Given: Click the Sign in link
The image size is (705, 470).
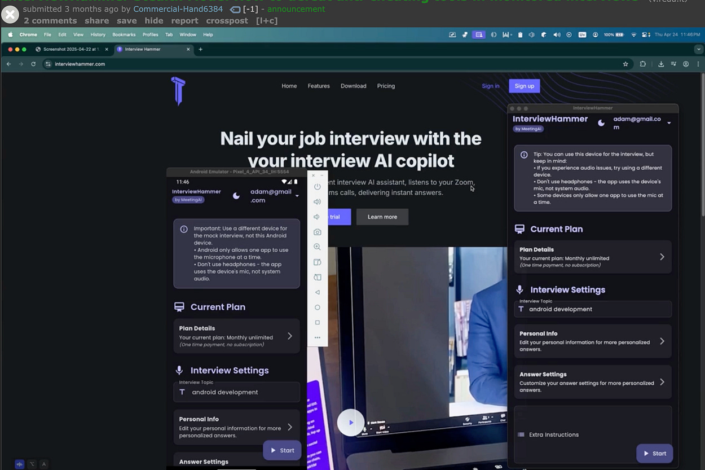Looking at the screenshot, I should (491, 86).
